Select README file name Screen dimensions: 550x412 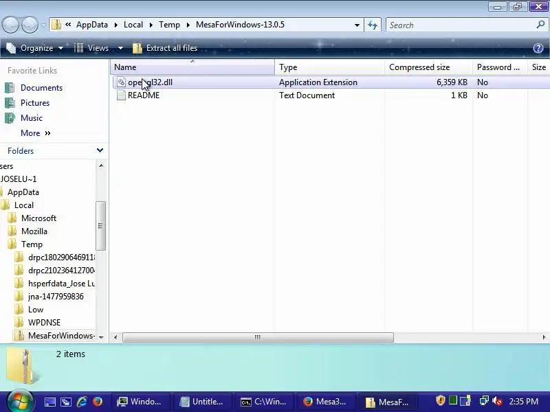pyautogui.click(x=144, y=95)
